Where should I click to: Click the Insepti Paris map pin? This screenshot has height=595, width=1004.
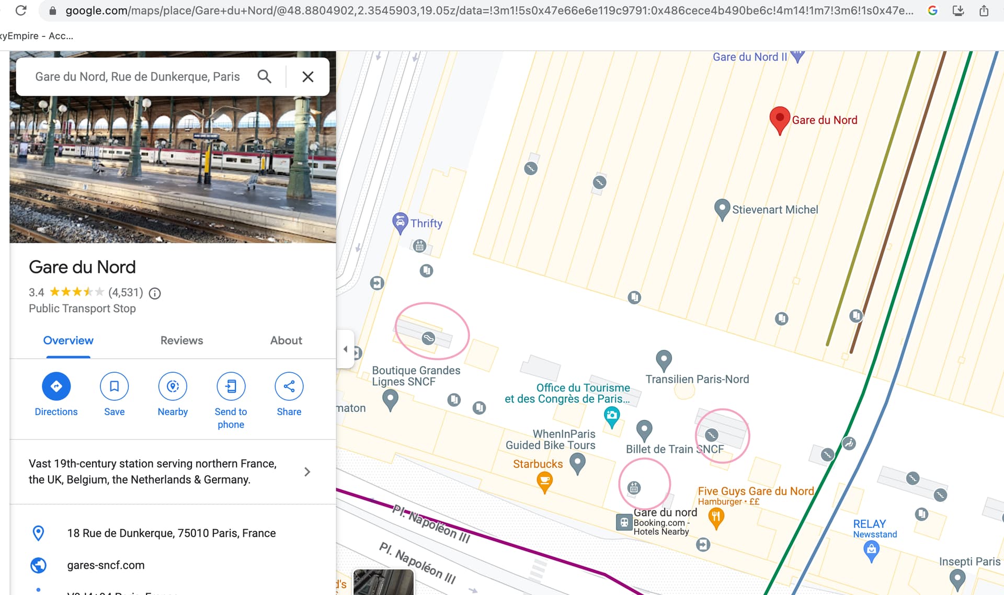957,580
